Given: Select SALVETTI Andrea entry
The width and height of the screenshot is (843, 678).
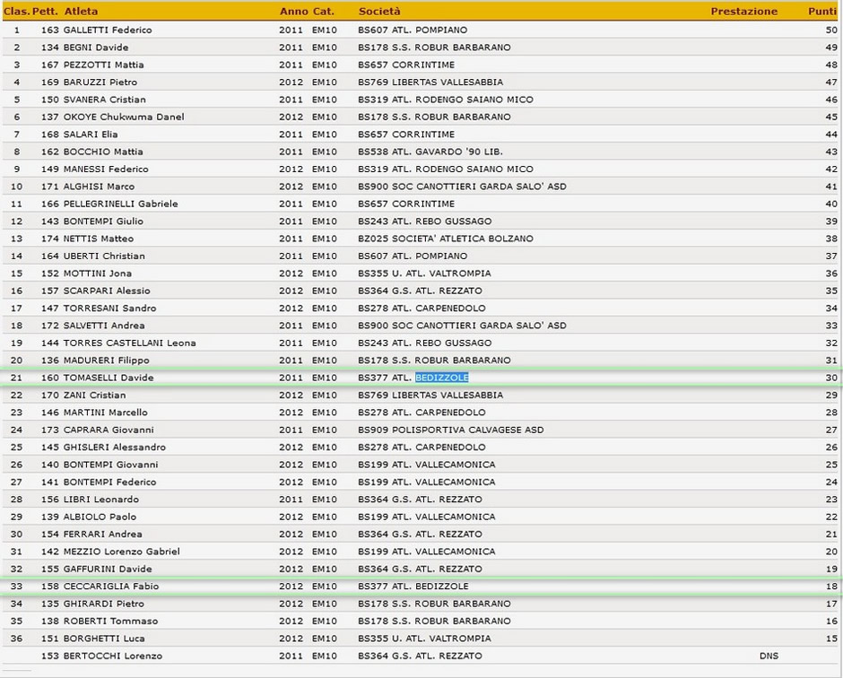Looking at the screenshot, I should pyautogui.click(x=104, y=326).
